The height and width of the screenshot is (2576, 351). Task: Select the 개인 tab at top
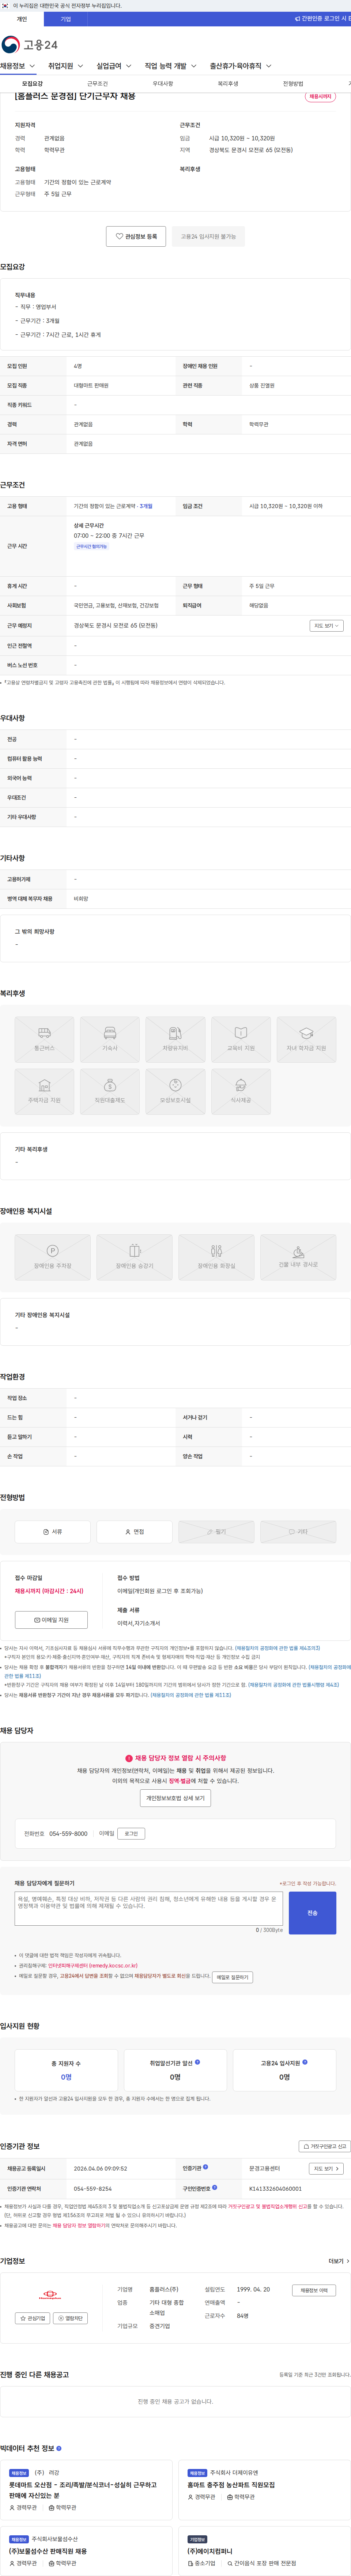tap(22, 19)
